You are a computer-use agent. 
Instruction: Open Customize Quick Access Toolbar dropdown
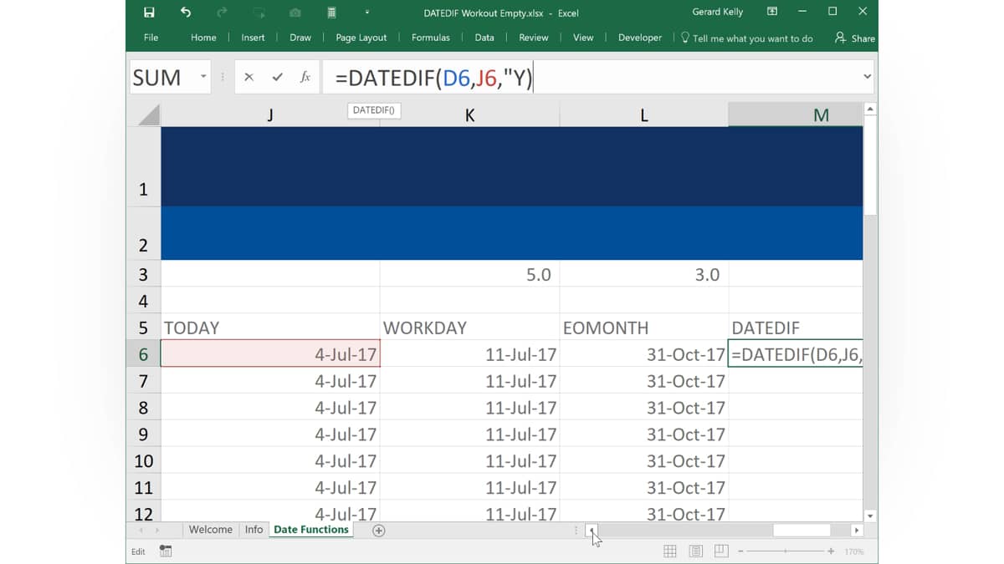367,13
